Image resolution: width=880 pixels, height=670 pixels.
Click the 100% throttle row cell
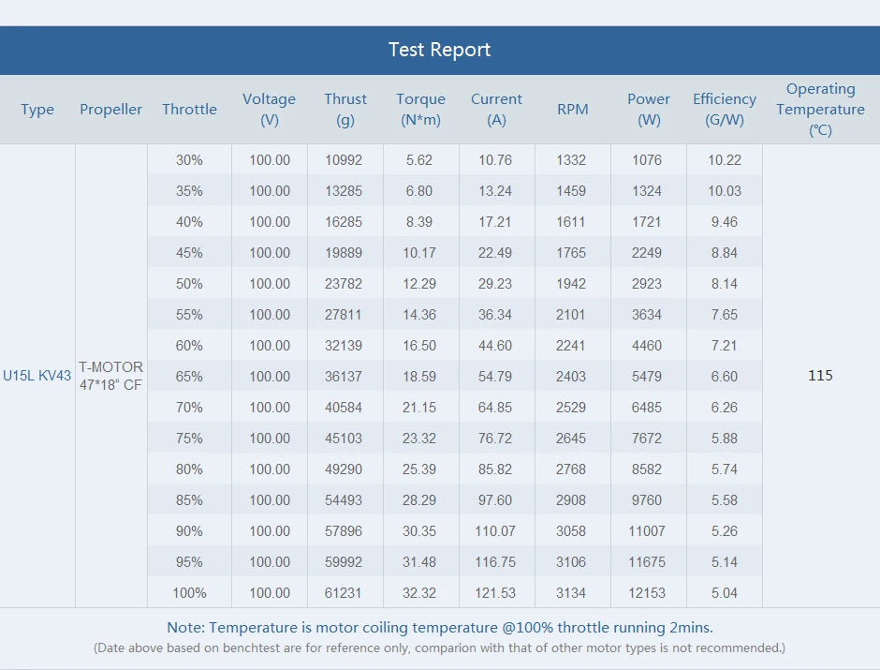[189, 592]
